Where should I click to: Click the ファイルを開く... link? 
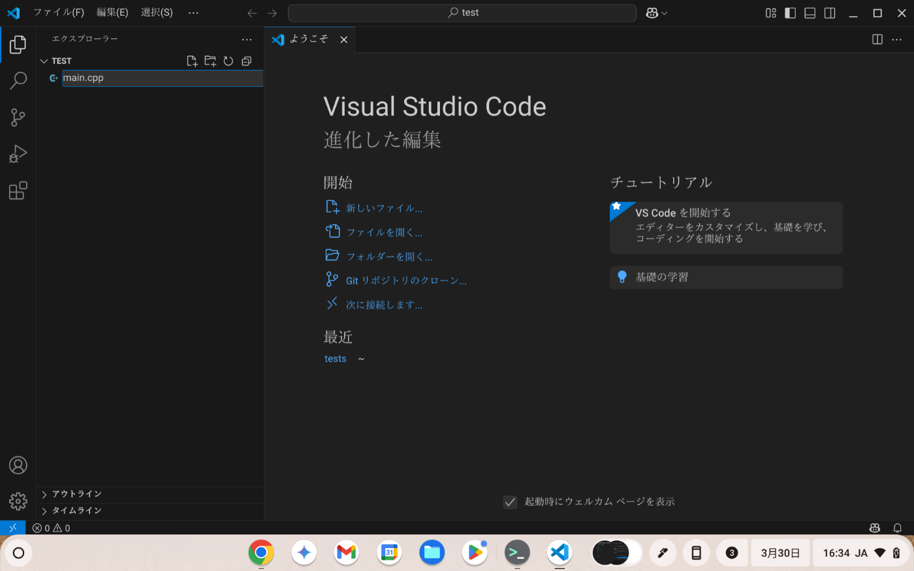pyautogui.click(x=384, y=232)
